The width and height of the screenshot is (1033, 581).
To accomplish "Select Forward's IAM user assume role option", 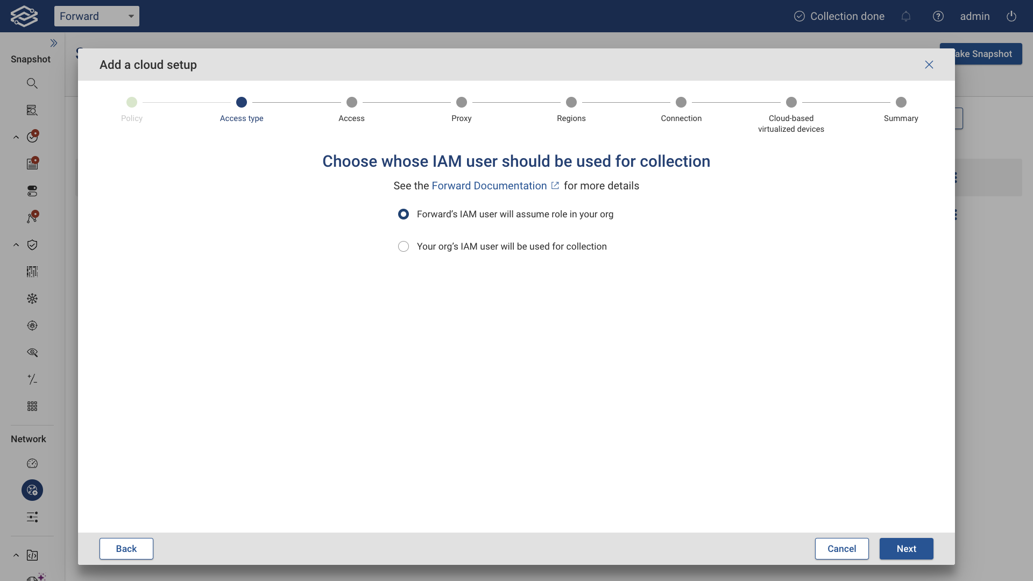I will pyautogui.click(x=404, y=214).
